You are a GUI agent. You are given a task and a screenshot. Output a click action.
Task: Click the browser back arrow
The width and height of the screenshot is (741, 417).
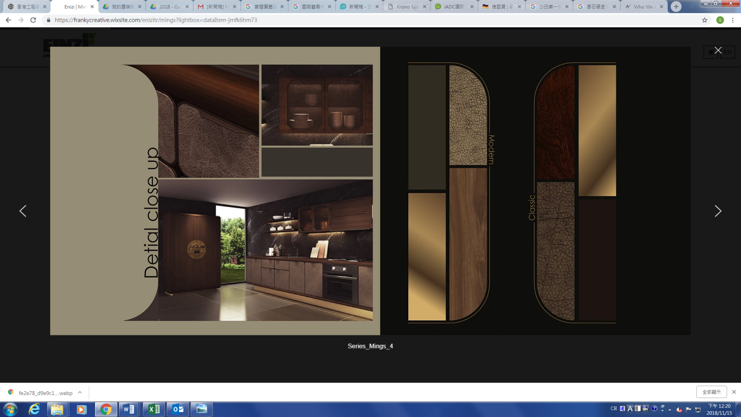pyautogui.click(x=8, y=20)
